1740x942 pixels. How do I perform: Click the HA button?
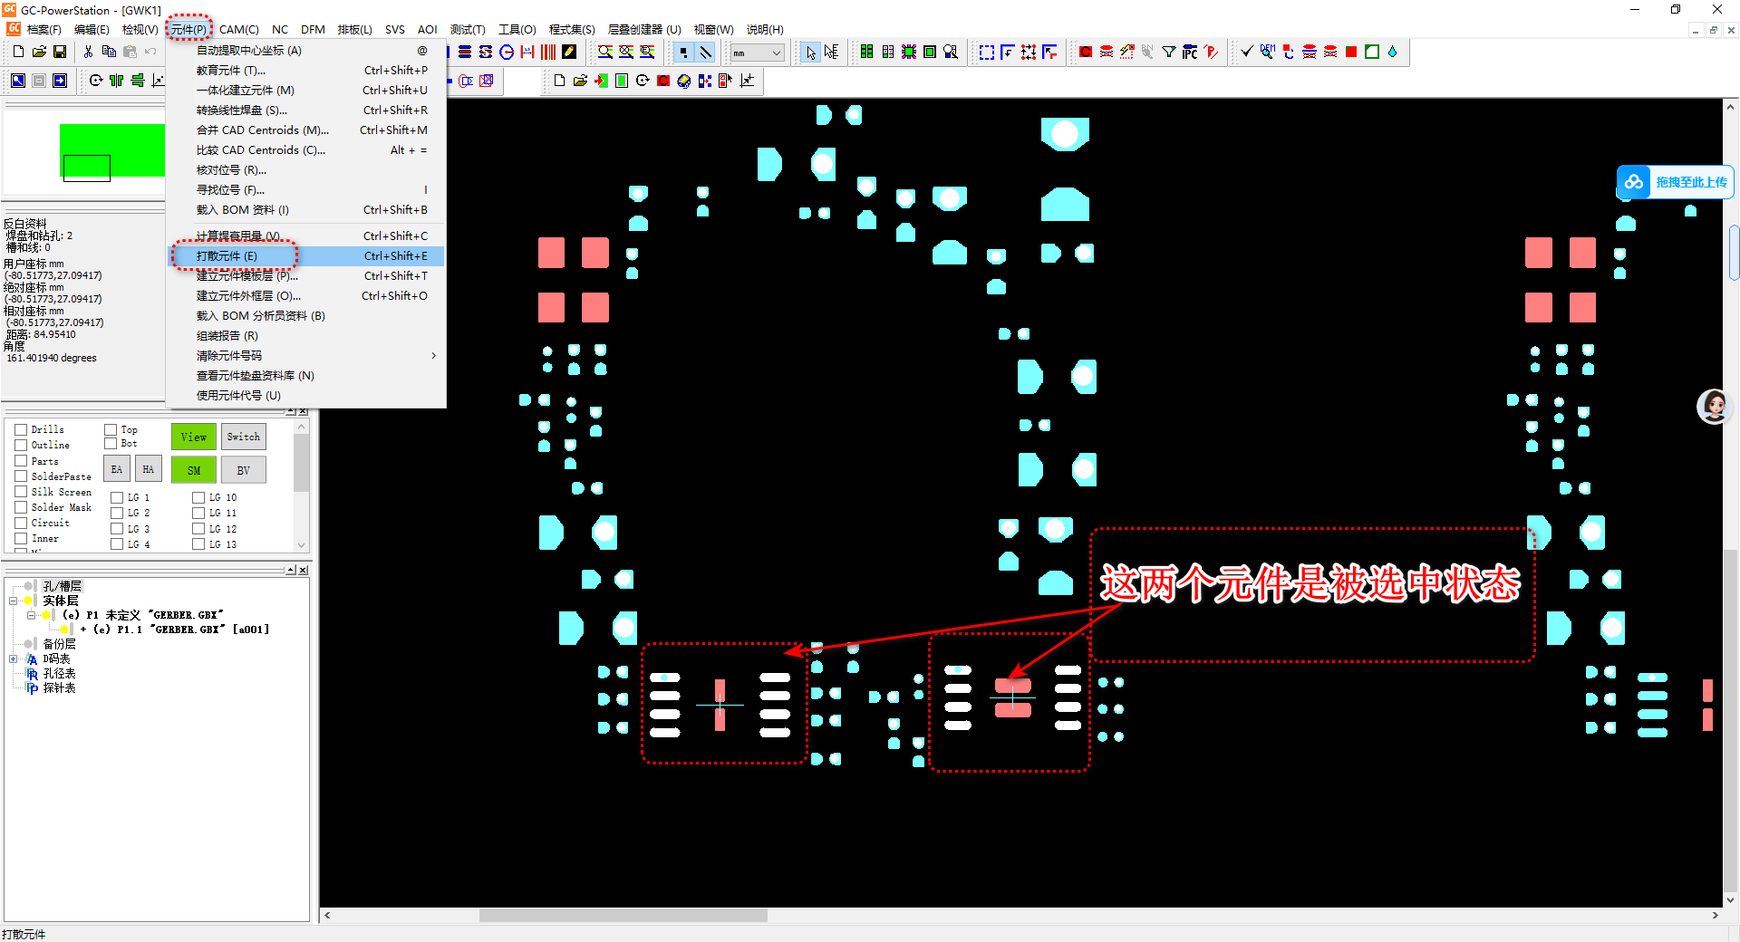point(148,469)
